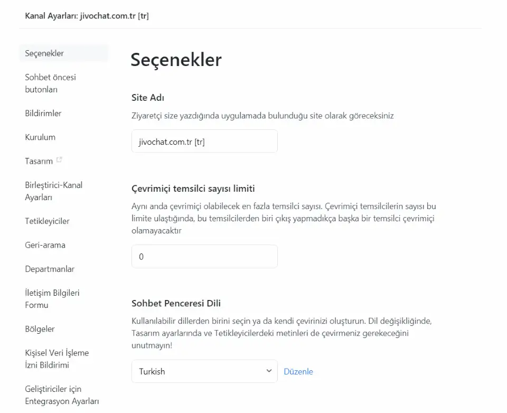Viewport: 507px width, 413px height.
Task: Open Kişisel Veri İşleme İzni Bildirimi
Action: tap(57, 359)
